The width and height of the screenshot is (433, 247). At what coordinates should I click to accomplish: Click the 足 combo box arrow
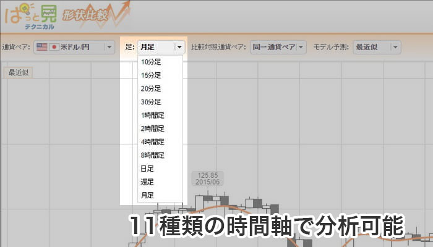[x=179, y=47]
